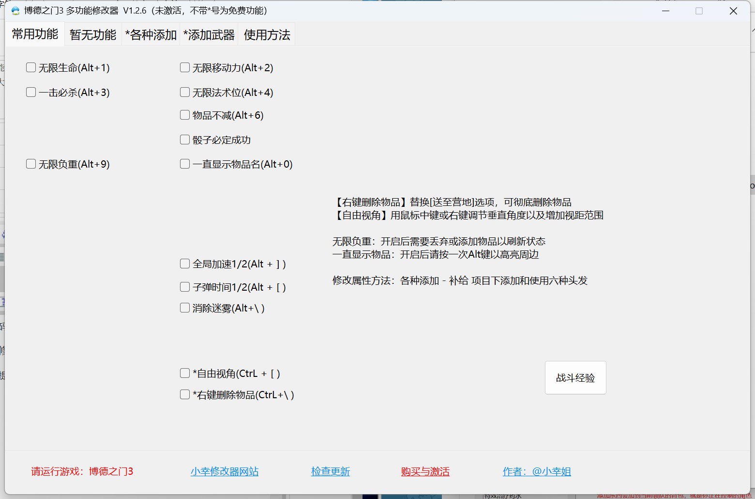Click the 检查更新 link

point(331,471)
